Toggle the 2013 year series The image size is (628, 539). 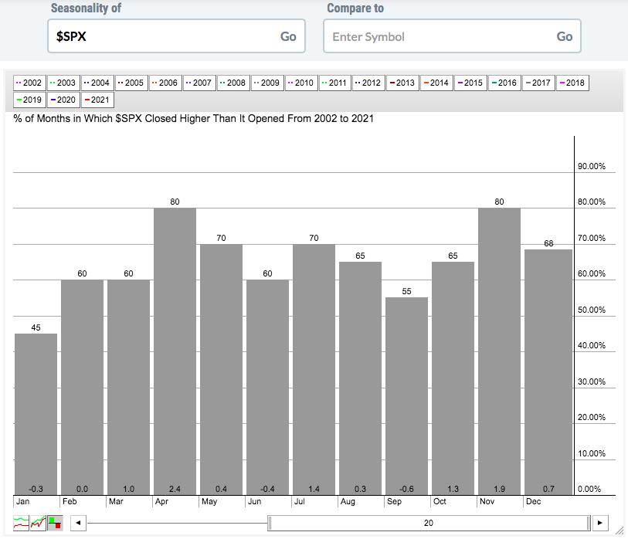(402, 83)
